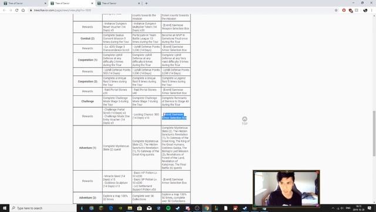The width and height of the screenshot is (376, 212).
Task: Click the Basic HP Potion reward cell
Action: pyautogui.click(x=146, y=181)
